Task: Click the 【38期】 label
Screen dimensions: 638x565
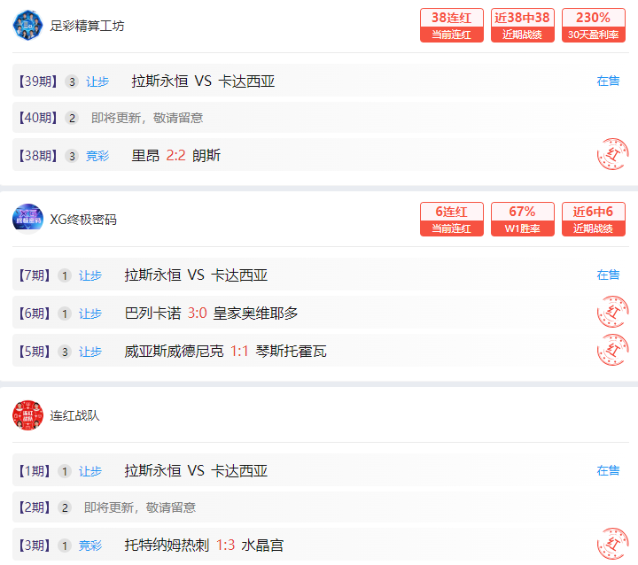Action: tap(38, 156)
